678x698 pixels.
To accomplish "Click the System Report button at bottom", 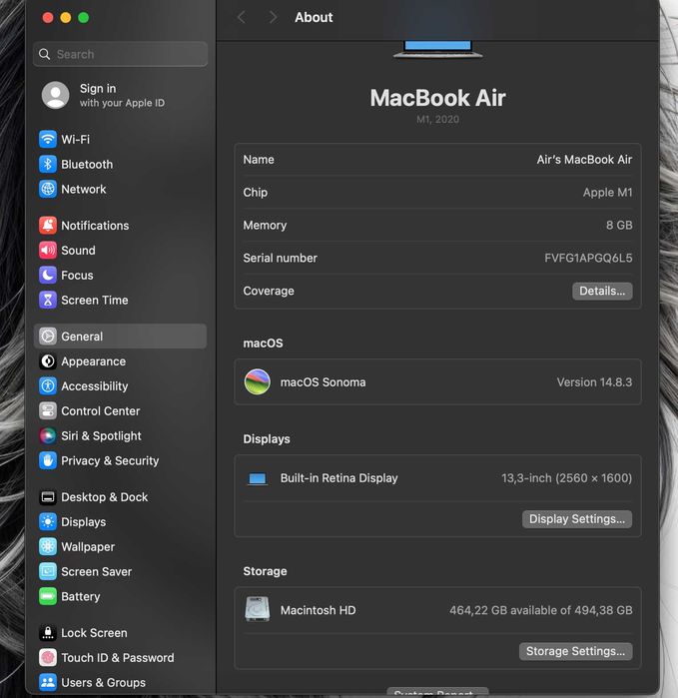I will tap(437, 692).
